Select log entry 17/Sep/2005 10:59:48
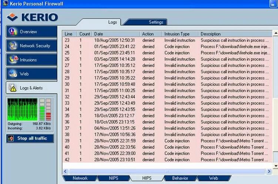This screenshot has height=184, width=278. pos(167,84)
